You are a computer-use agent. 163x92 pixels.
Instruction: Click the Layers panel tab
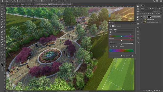coord(142,5)
